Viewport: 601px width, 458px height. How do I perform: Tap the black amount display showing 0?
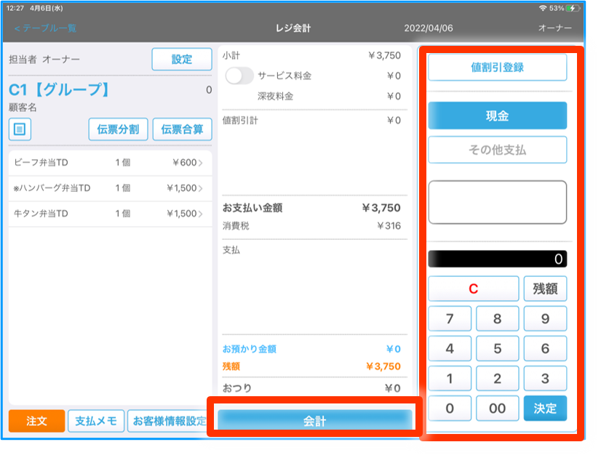click(x=497, y=259)
